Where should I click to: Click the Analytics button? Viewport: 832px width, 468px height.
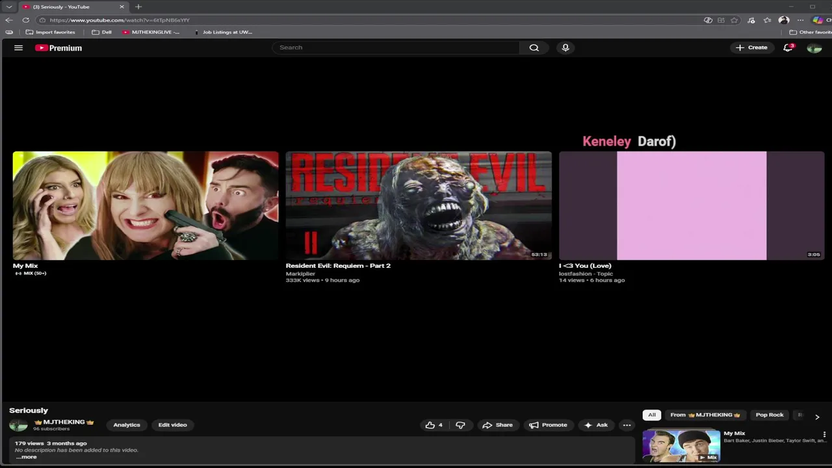pyautogui.click(x=127, y=425)
